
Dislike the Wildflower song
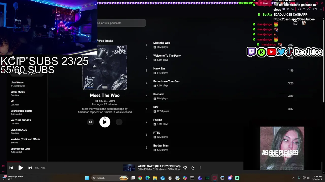[x=185, y=168]
